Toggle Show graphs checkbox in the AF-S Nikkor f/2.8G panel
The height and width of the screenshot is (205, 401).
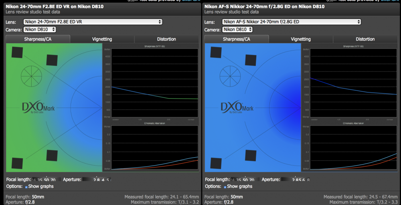pos(225,187)
